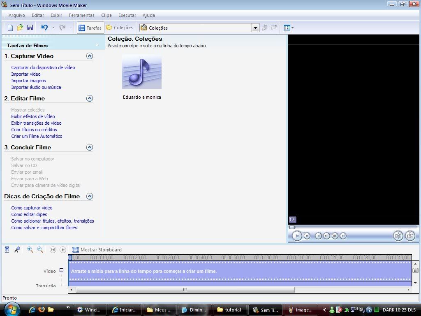Open the Clipe menu
This screenshot has width=421, height=316.
(x=106, y=15)
